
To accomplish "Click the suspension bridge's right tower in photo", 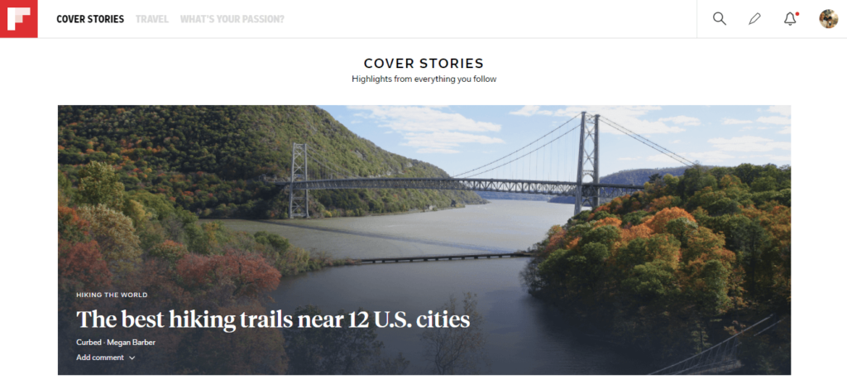I will [x=587, y=163].
